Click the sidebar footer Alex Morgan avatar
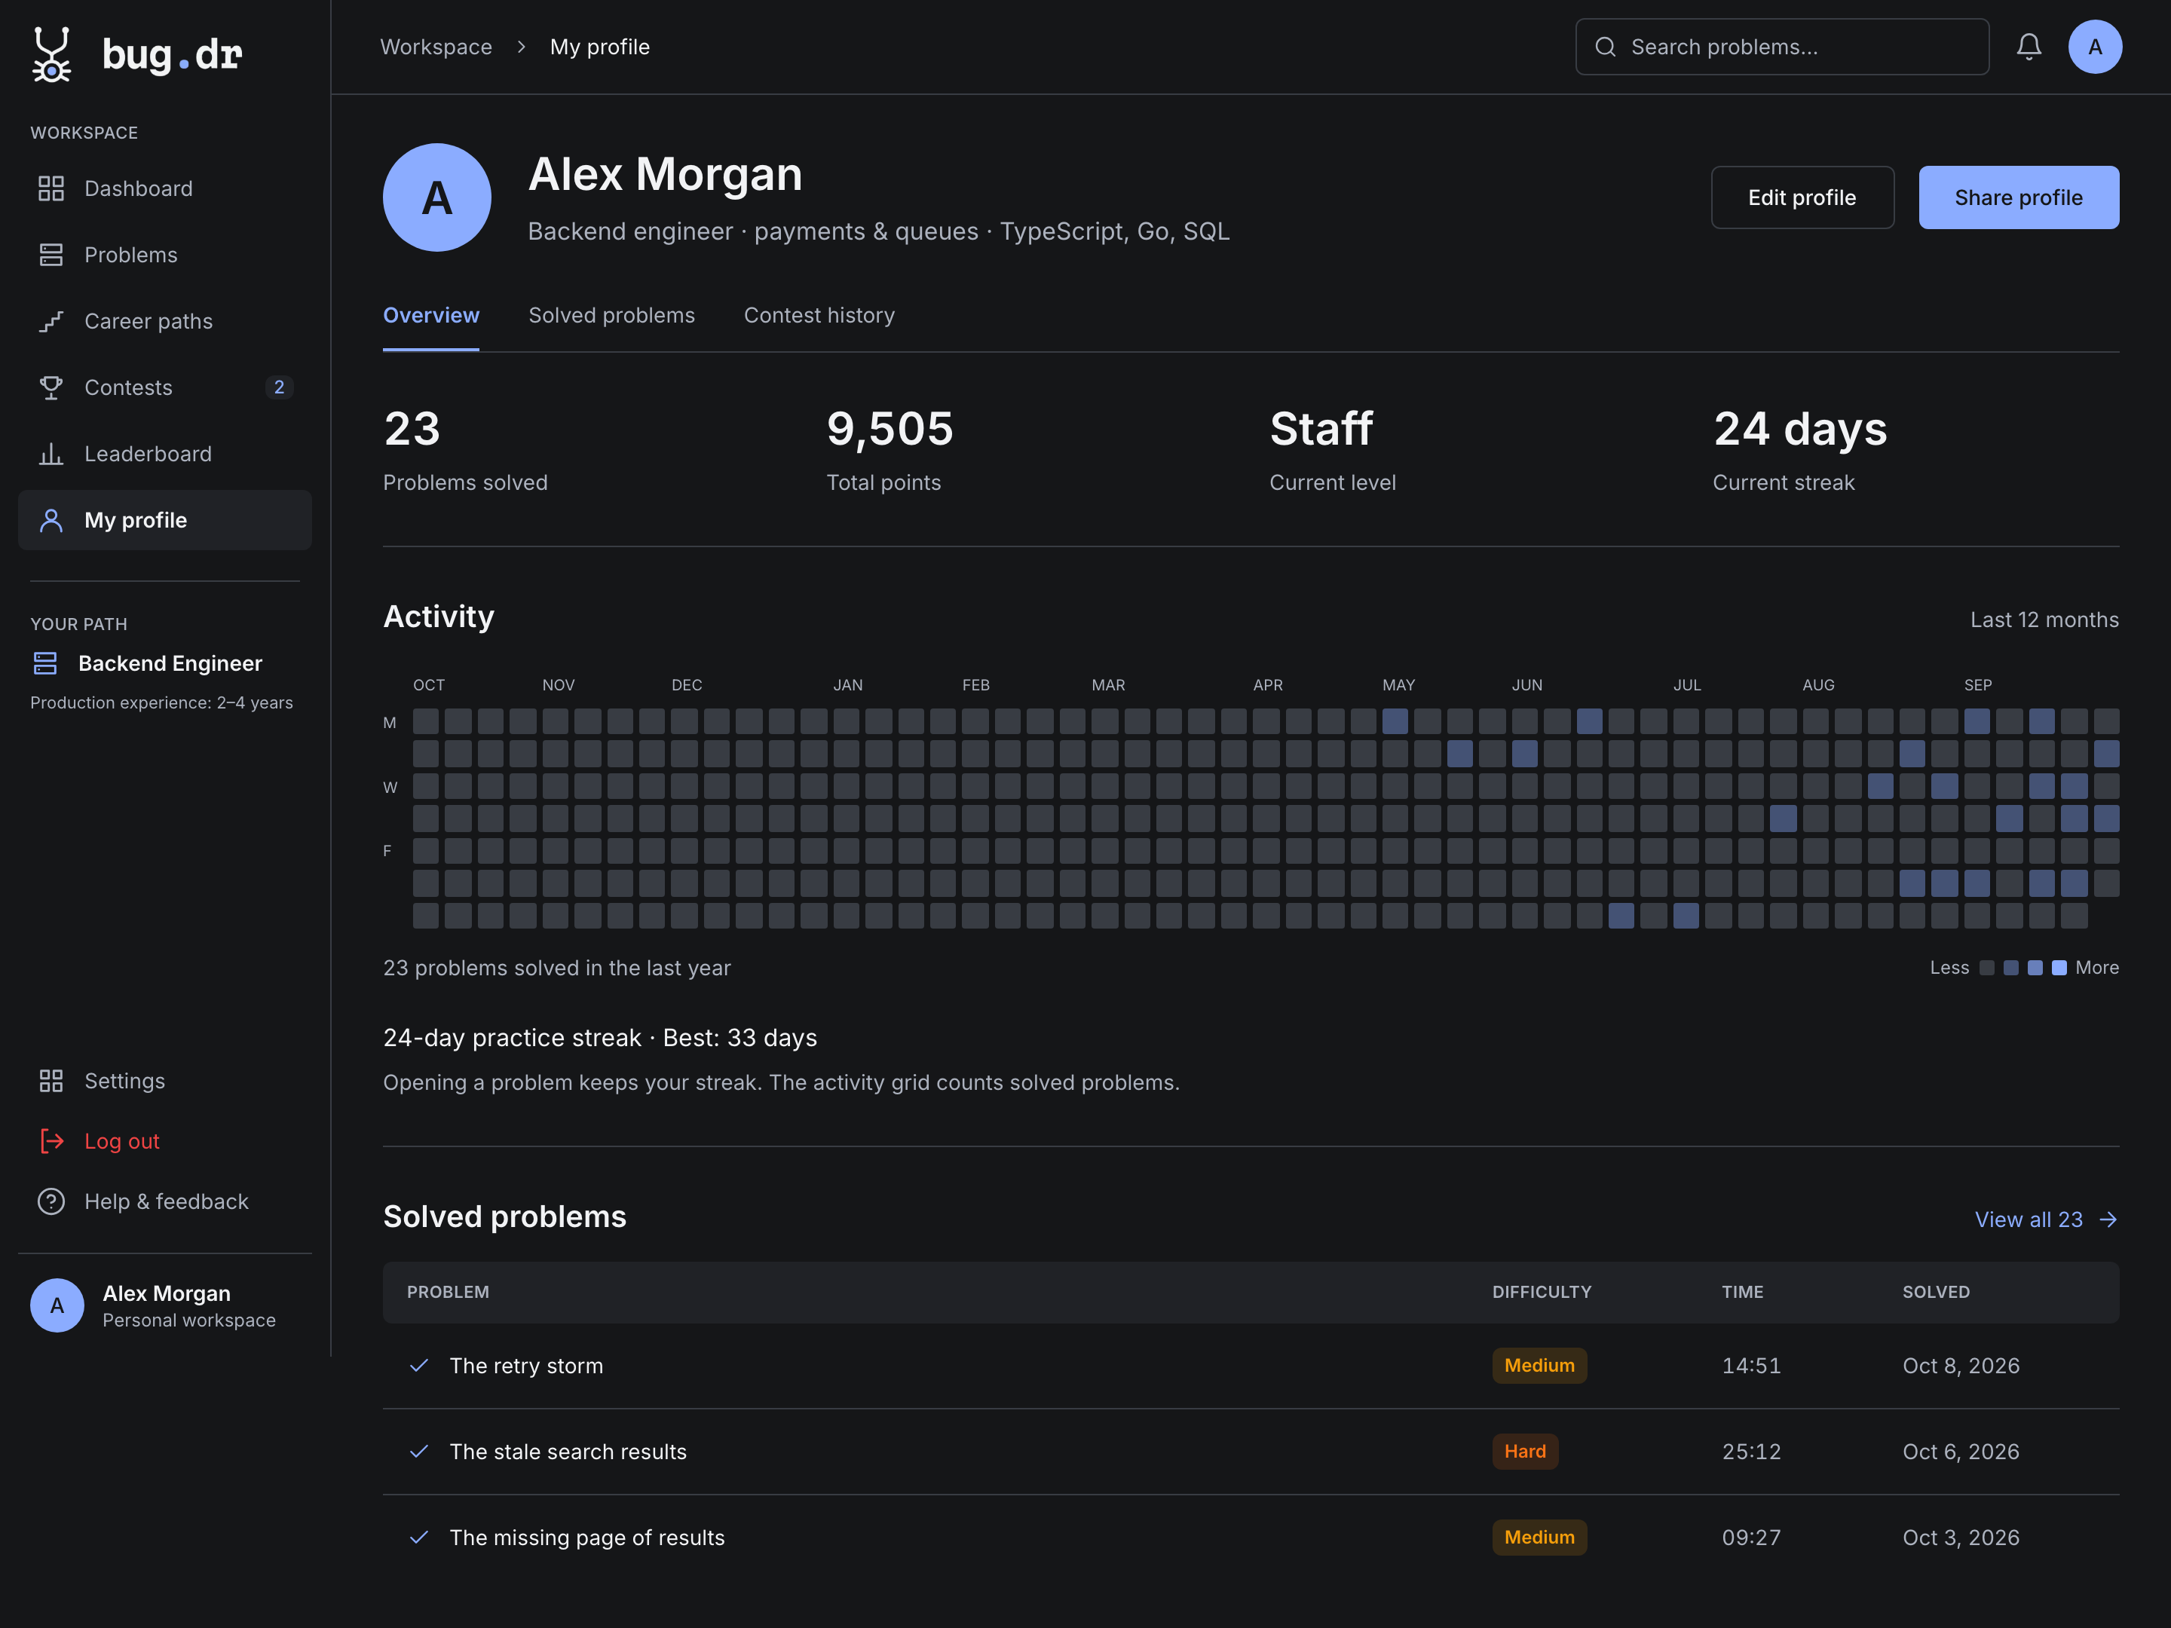Viewport: 2171px width, 1628px height. pyautogui.click(x=57, y=1305)
